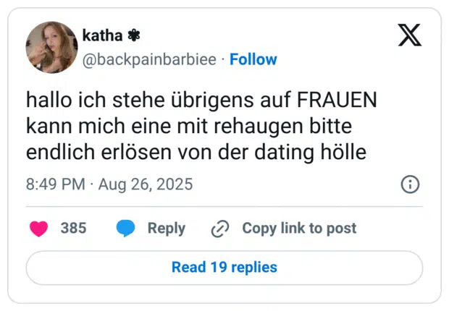
Task: Like the post with the heart icon
Action: point(39,229)
